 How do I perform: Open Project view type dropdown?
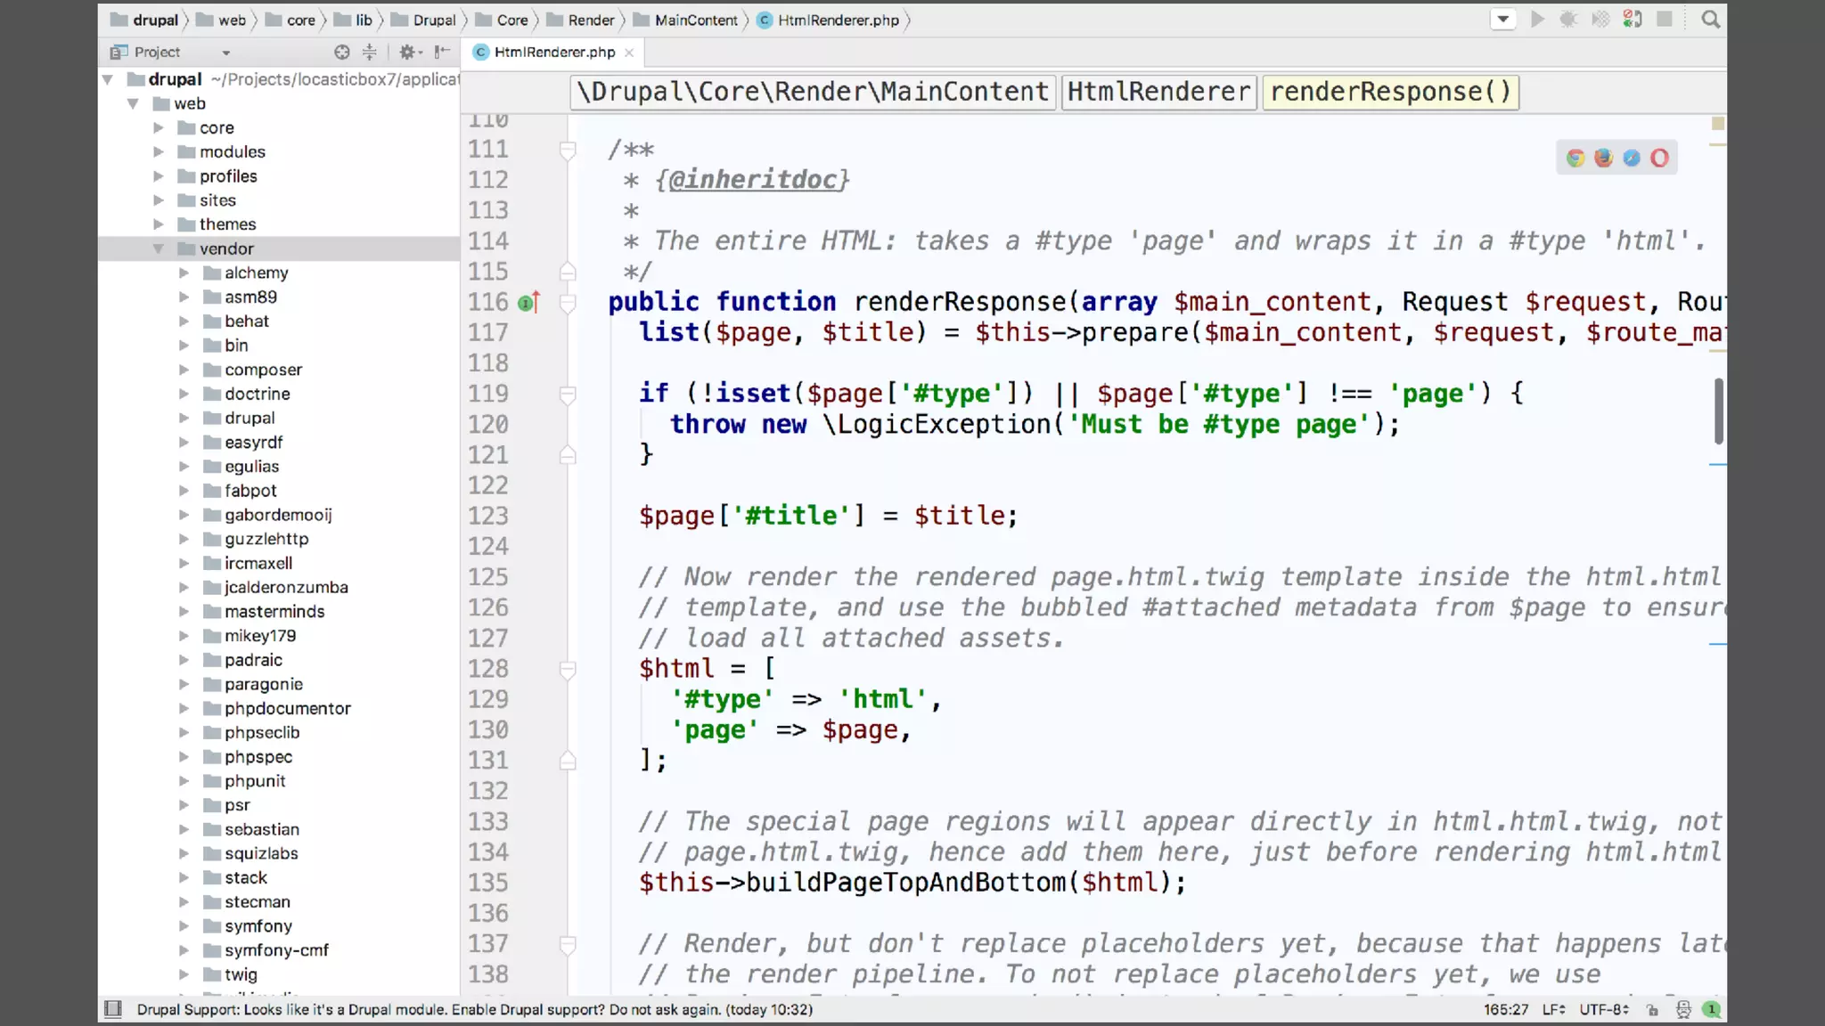click(225, 53)
